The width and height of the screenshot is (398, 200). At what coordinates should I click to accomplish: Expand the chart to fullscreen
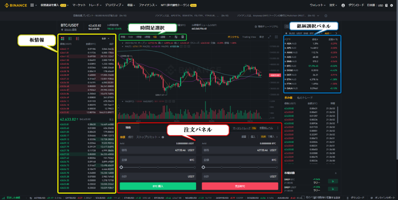click(270, 37)
